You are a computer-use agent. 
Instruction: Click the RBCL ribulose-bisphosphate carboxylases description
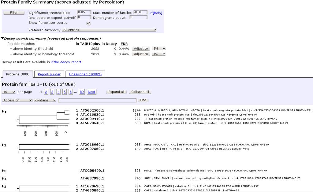205,171
